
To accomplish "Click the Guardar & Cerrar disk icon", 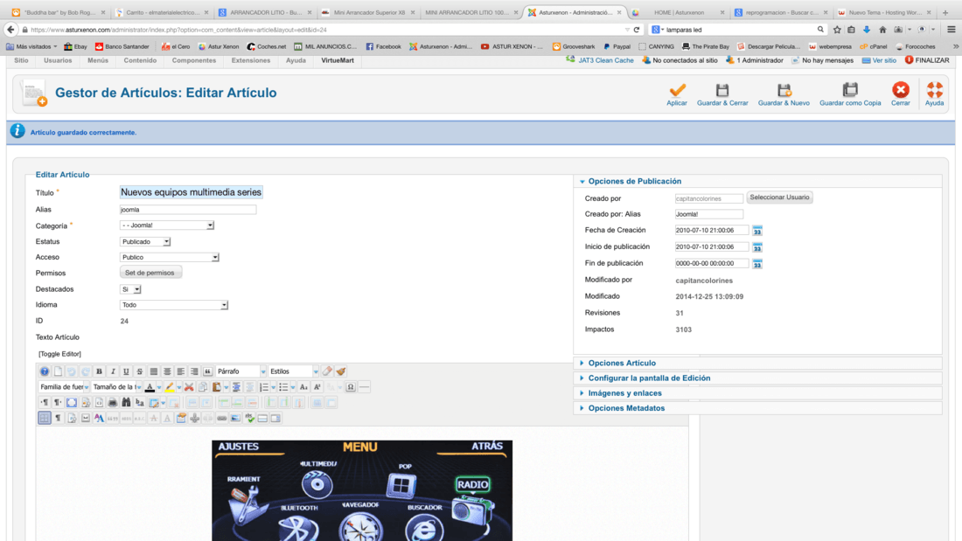I will pos(722,90).
